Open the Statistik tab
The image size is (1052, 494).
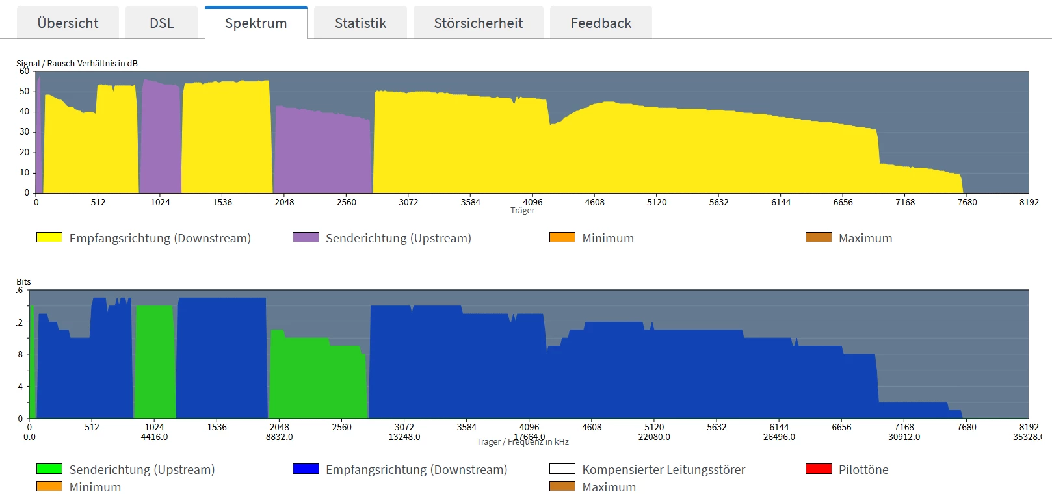pyautogui.click(x=360, y=23)
